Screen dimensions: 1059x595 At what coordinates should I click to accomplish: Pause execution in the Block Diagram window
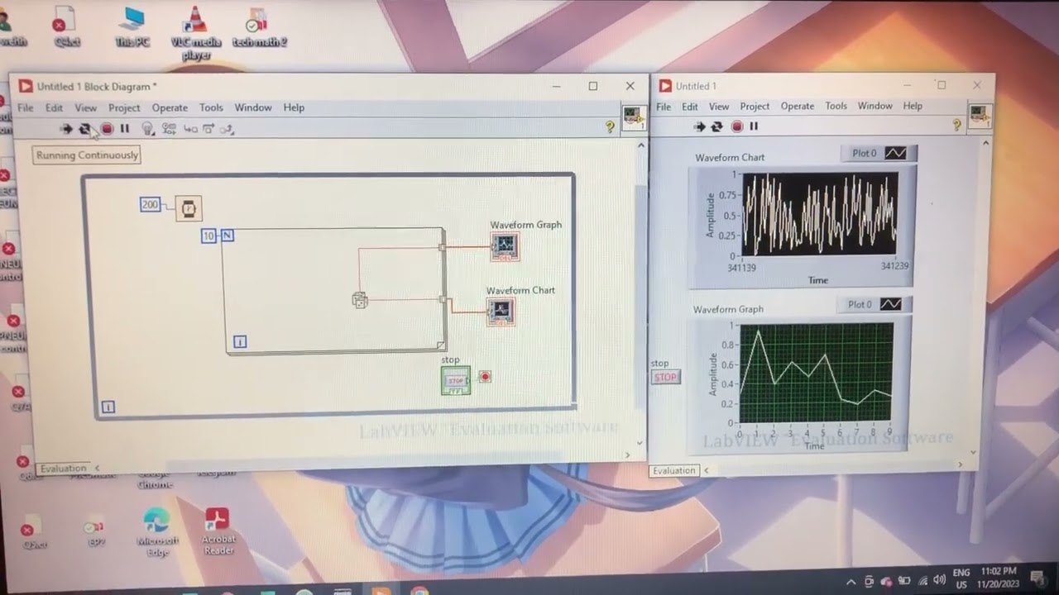click(x=125, y=128)
